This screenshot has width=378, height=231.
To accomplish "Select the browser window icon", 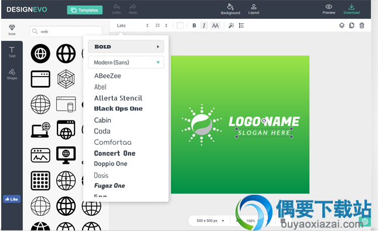I will (40, 79).
